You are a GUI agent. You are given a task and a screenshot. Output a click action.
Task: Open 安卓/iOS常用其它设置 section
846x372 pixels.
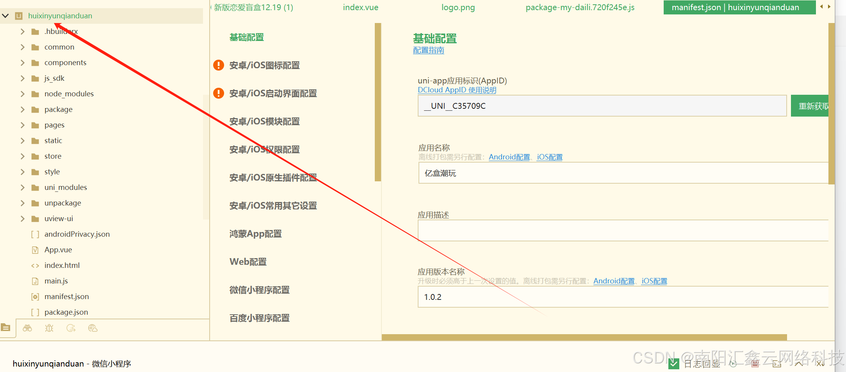tap(273, 206)
